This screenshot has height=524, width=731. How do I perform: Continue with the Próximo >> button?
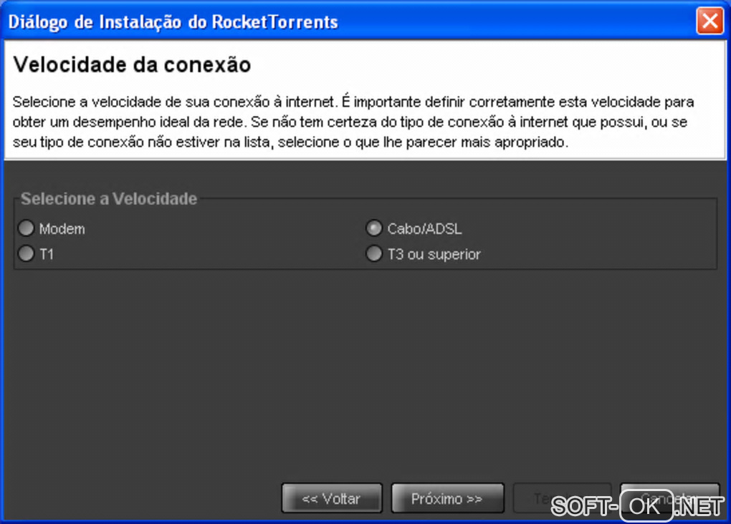pyautogui.click(x=447, y=498)
